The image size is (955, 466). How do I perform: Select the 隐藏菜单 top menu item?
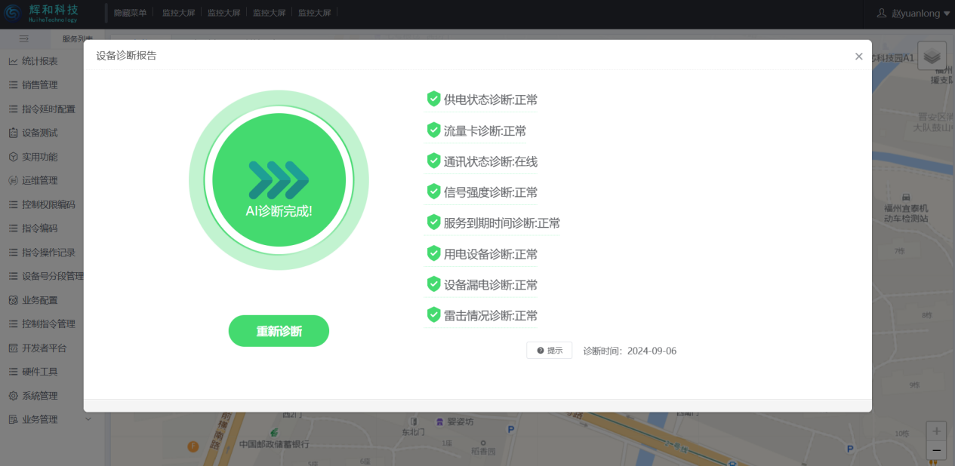click(130, 13)
